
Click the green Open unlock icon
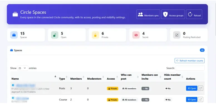55,35
